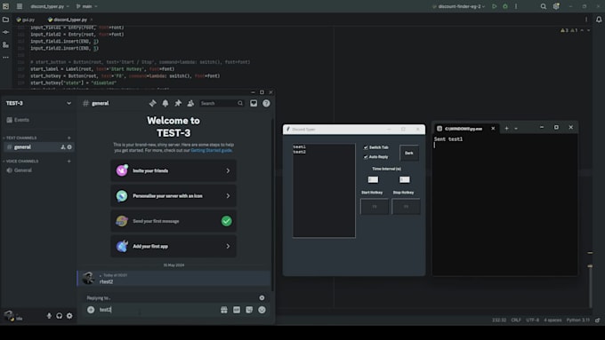Click the Dark theme button in Discord Typer

[x=409, y=153]
